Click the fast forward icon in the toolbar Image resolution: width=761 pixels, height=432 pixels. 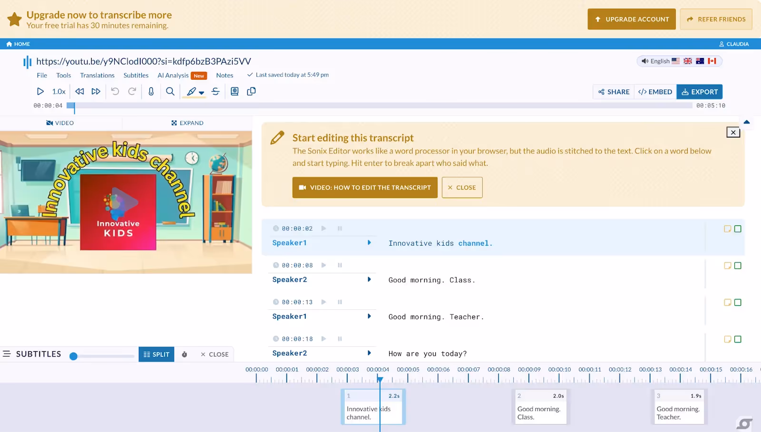pos(96,91)
